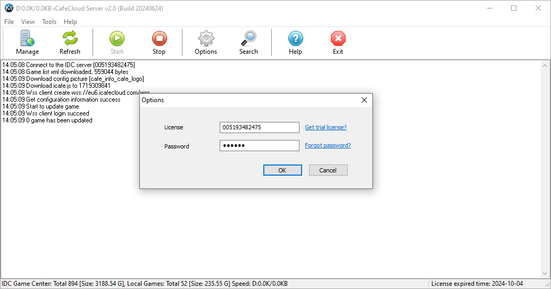Open the View menu
The height and width of the screenshot is (289, 551).
tap(28, 22)
